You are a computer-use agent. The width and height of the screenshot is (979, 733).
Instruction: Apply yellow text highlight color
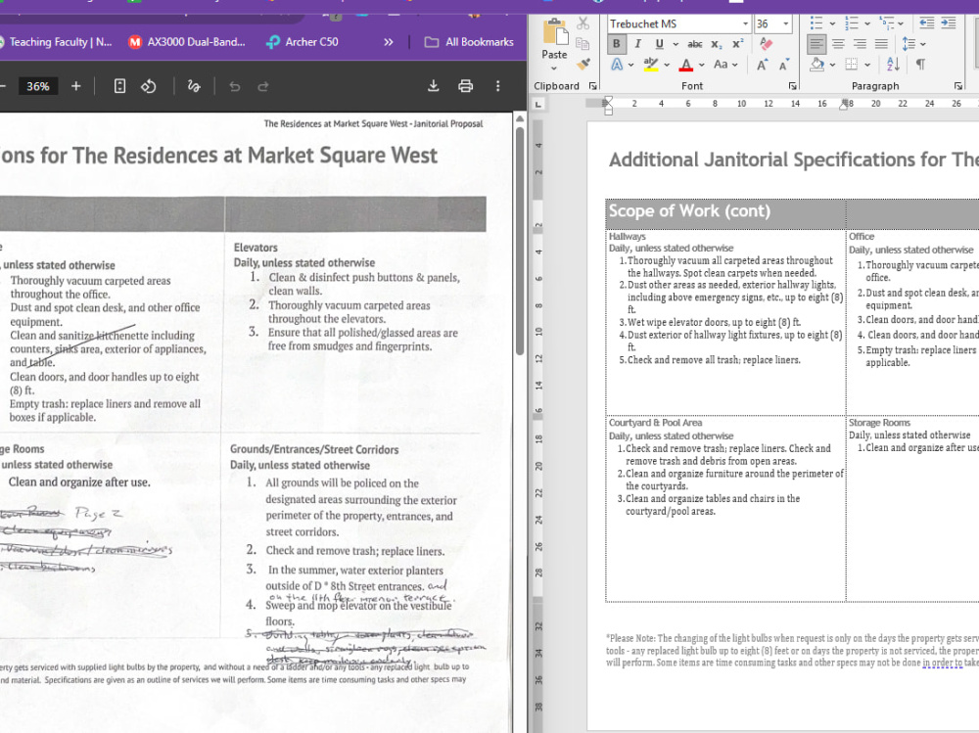tap(651, 65)
